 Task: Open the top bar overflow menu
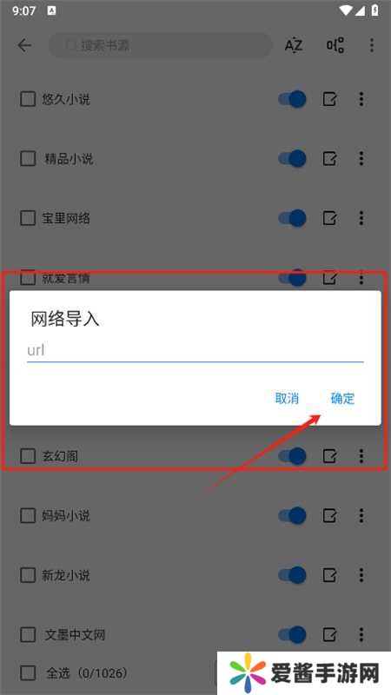tap(372, 45)
